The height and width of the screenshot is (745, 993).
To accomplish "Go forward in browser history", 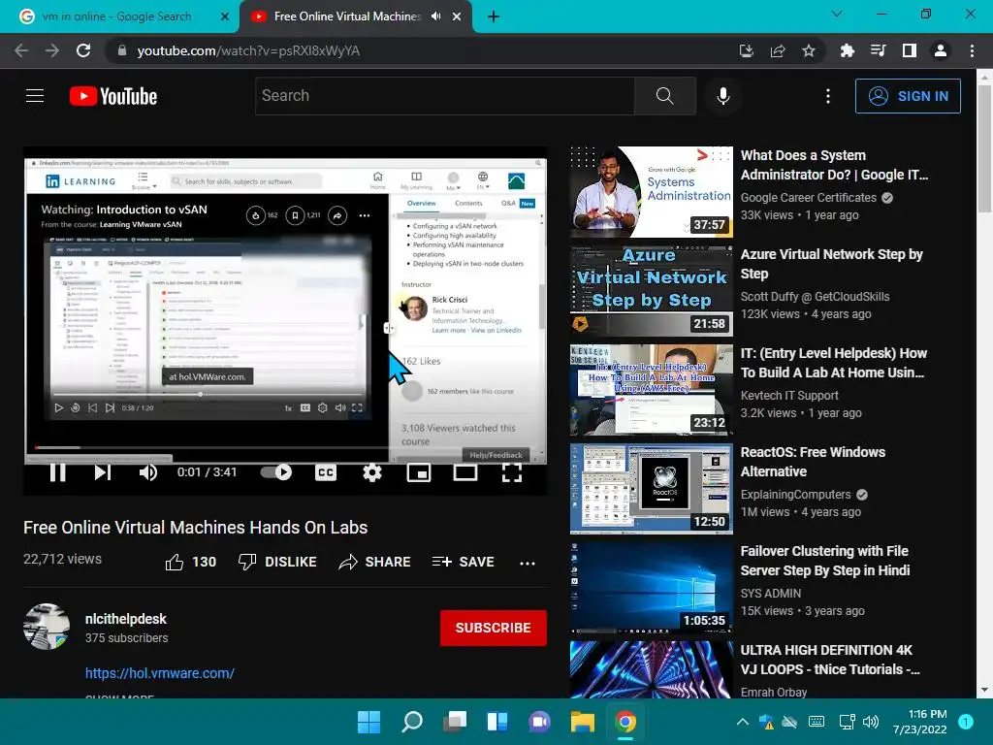I will pyautogui.click(x=52, y=50).
